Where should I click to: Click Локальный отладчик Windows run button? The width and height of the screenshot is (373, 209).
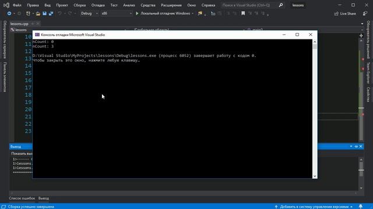(163, 13)
